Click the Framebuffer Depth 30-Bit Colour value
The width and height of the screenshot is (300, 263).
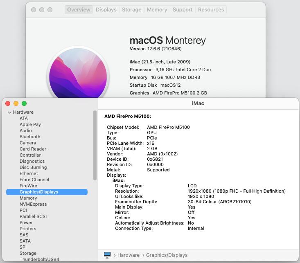(x=220, y=202)
